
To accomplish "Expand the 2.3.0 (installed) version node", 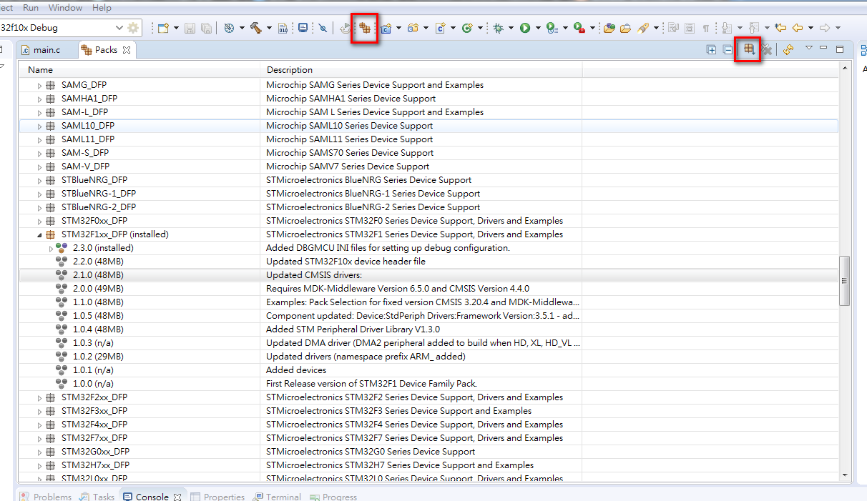I will (x=51, y=248).
